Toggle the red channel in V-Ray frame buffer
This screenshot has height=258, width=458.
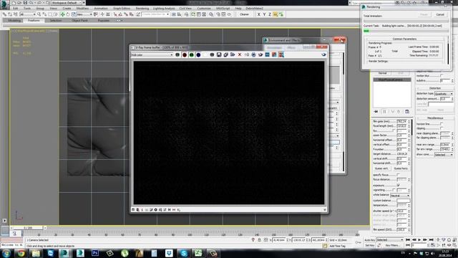(x=185, y=54)
